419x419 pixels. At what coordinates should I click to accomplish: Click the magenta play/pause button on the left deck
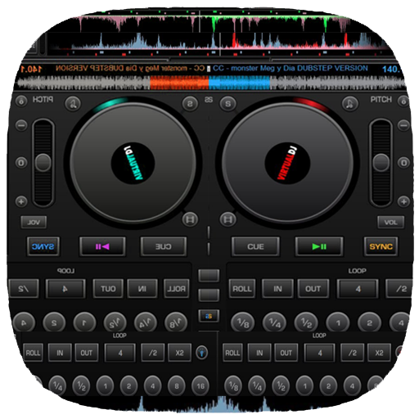click(102, 246)
